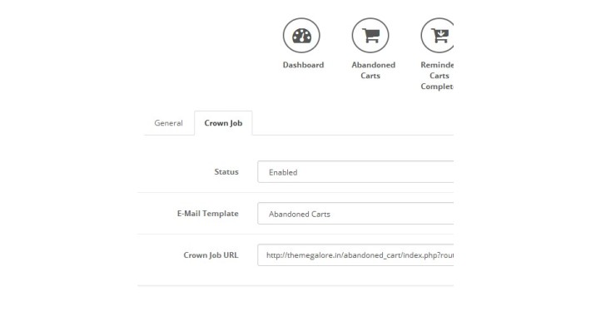Click the E-Mail Template field label
Viewport: 591px width, 316px height.
pos(207,214)
